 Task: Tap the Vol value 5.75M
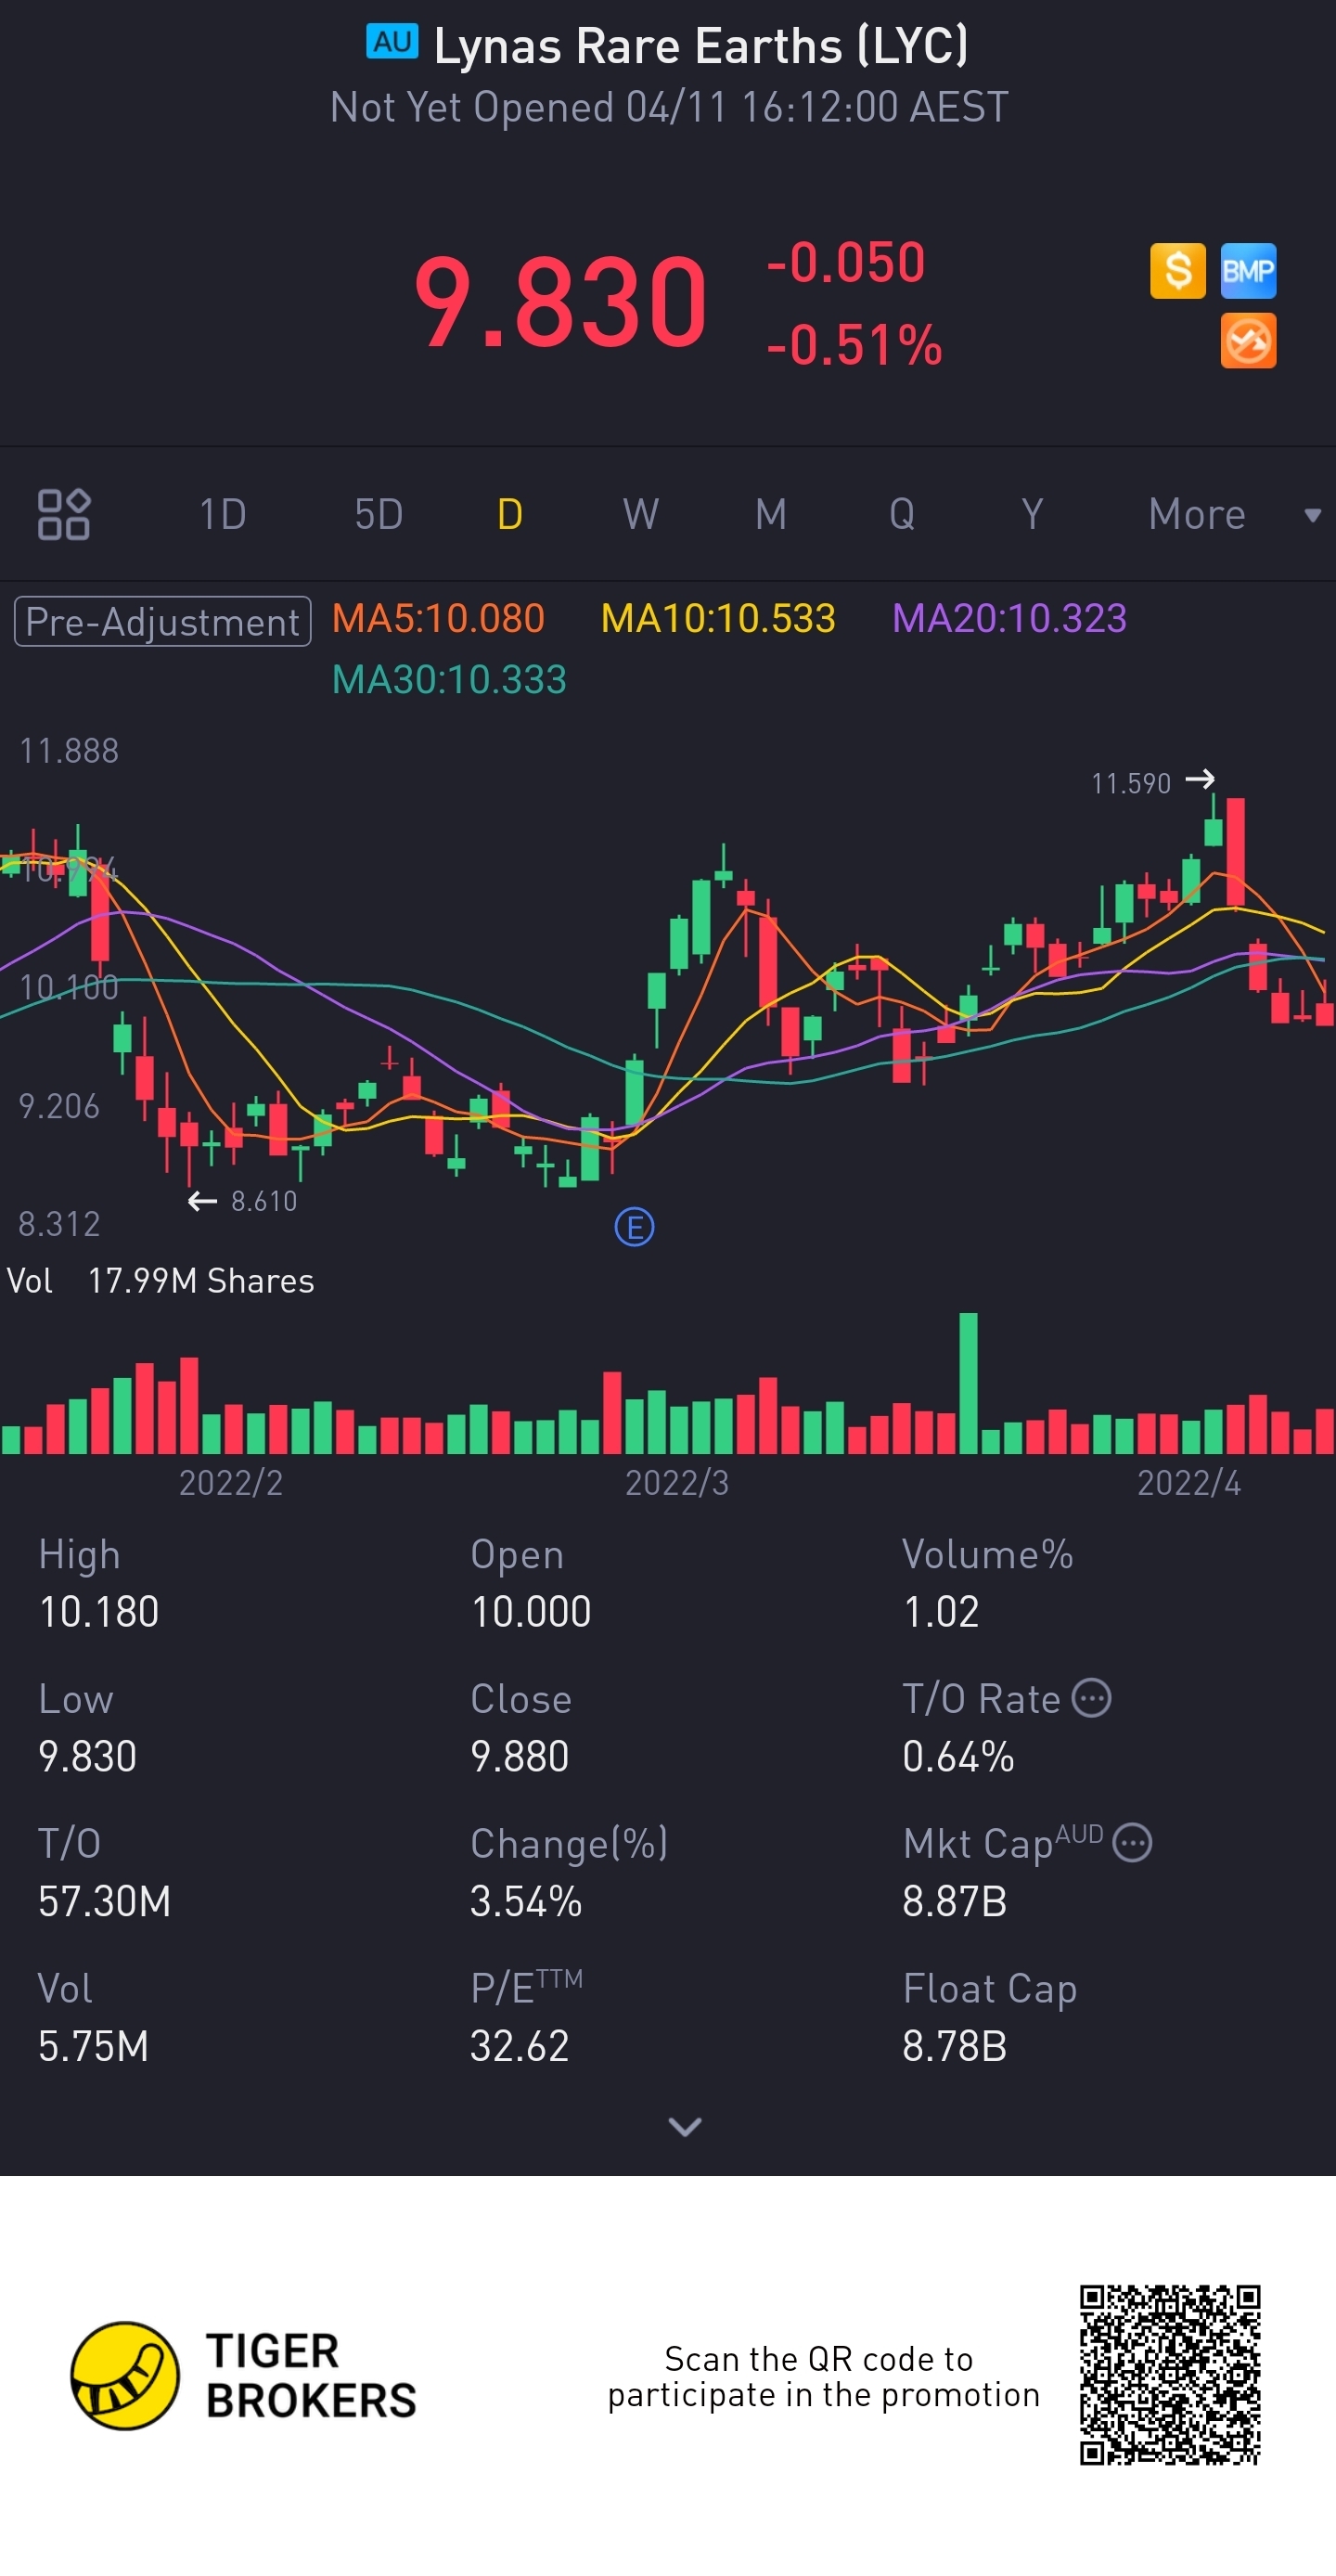click(x=93, y=2046)
